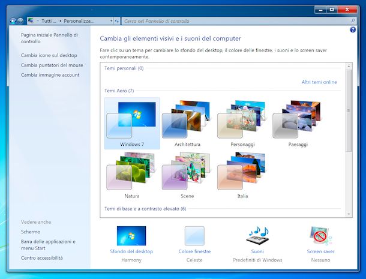
Task: Select the Italia theme
Action: coord(242,175)
